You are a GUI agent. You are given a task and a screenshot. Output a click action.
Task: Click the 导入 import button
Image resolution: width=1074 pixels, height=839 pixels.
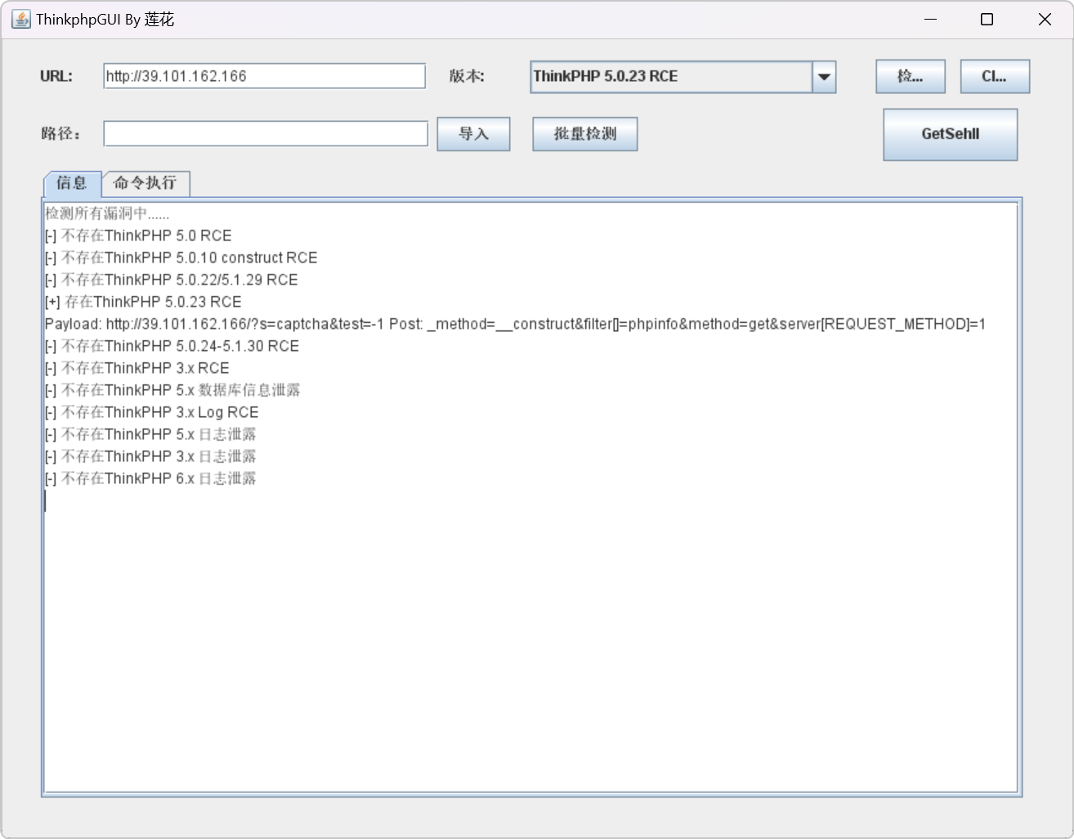(x=473, y=134)
